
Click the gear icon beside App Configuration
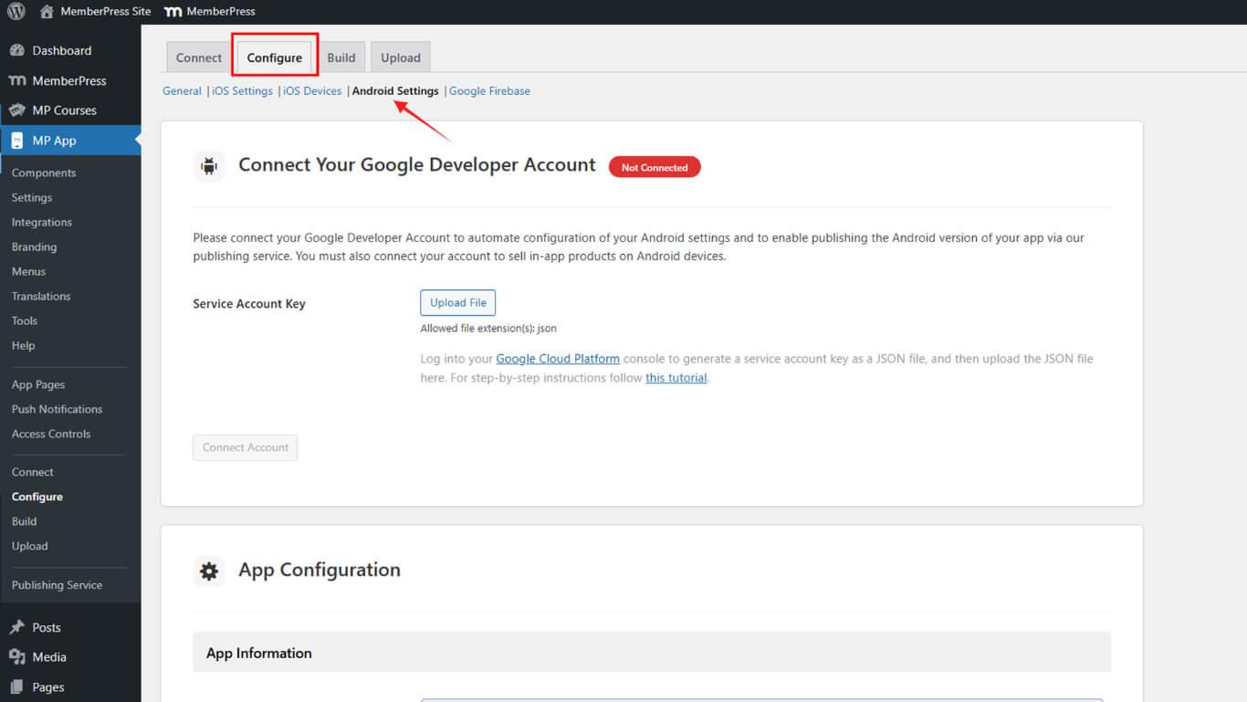(209, 571)
